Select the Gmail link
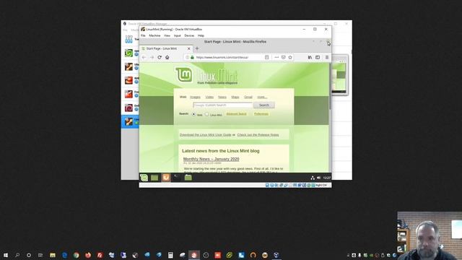 coord(248,97)
